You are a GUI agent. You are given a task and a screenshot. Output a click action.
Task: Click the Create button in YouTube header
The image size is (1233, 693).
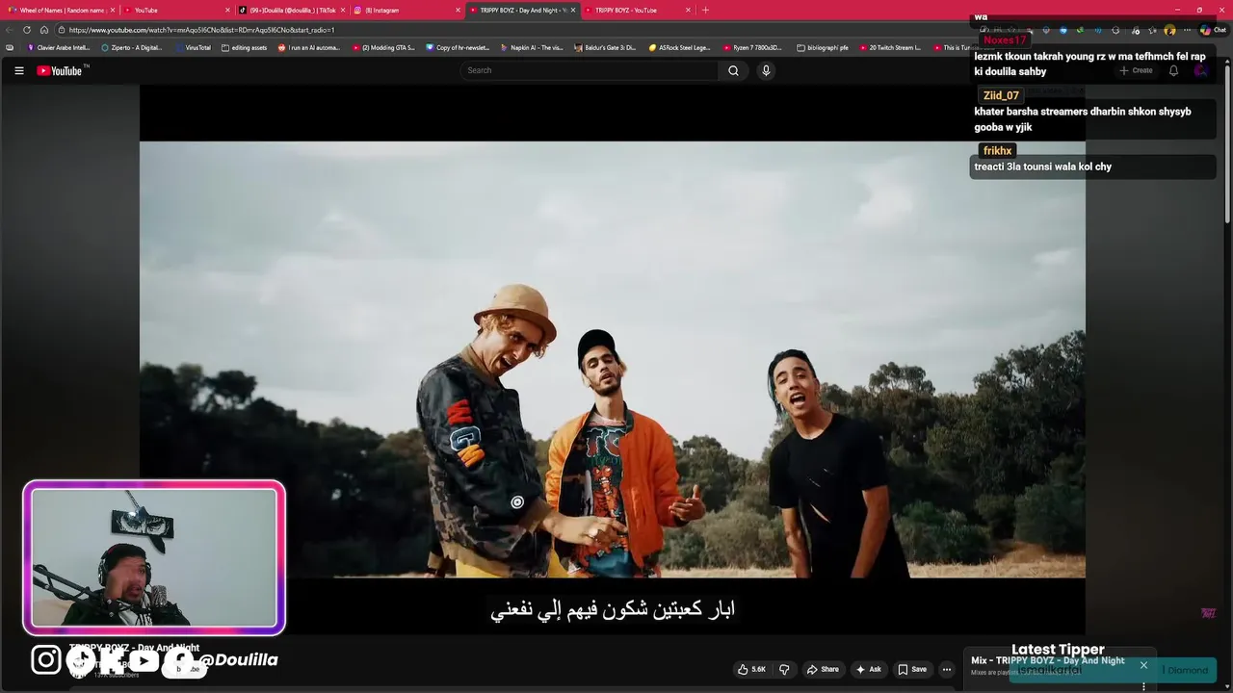[1136, 70]
